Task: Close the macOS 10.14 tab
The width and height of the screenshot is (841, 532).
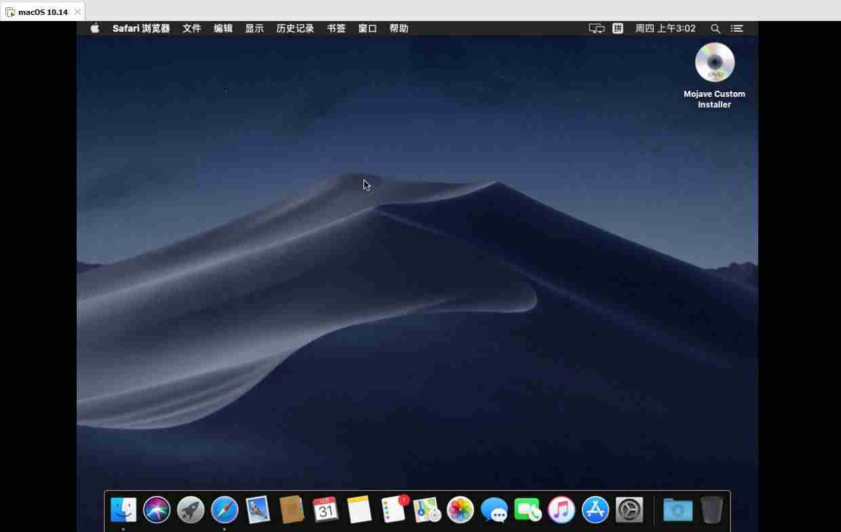Action: point(77,12)
